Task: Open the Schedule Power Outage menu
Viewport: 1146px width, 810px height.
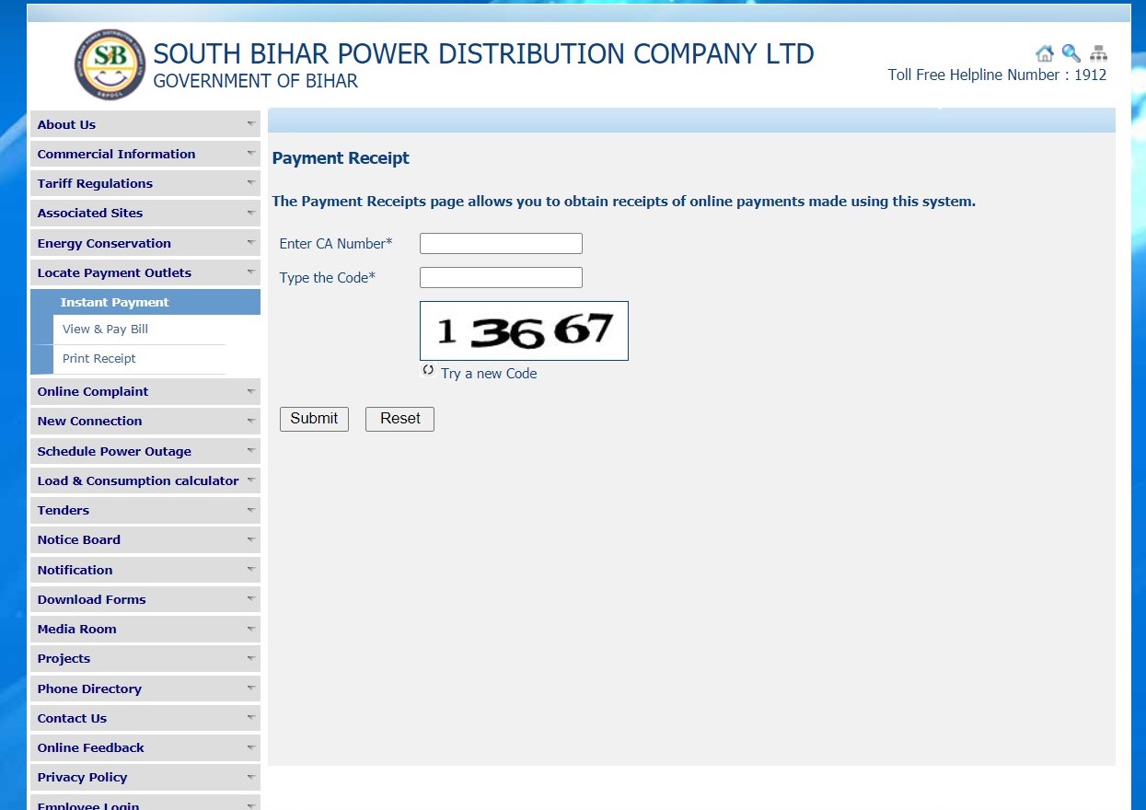Action: (145, 451)
